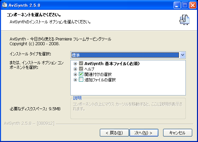This screenshot has width=198, height=142.
Task: Go back with the 戻る(B) button
Action: (x=114, y=133)
